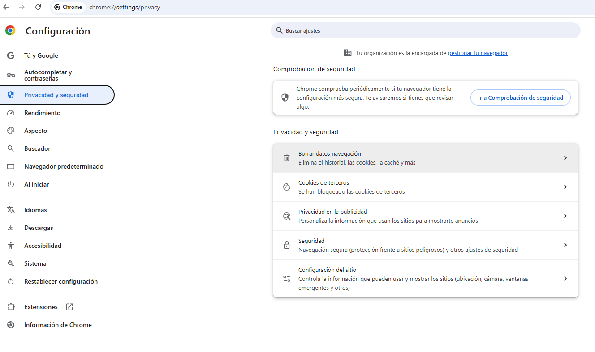Open Privacidad en la publicidad via its chevron
This screenshot has height=352, width=595.
click(565, 216)
